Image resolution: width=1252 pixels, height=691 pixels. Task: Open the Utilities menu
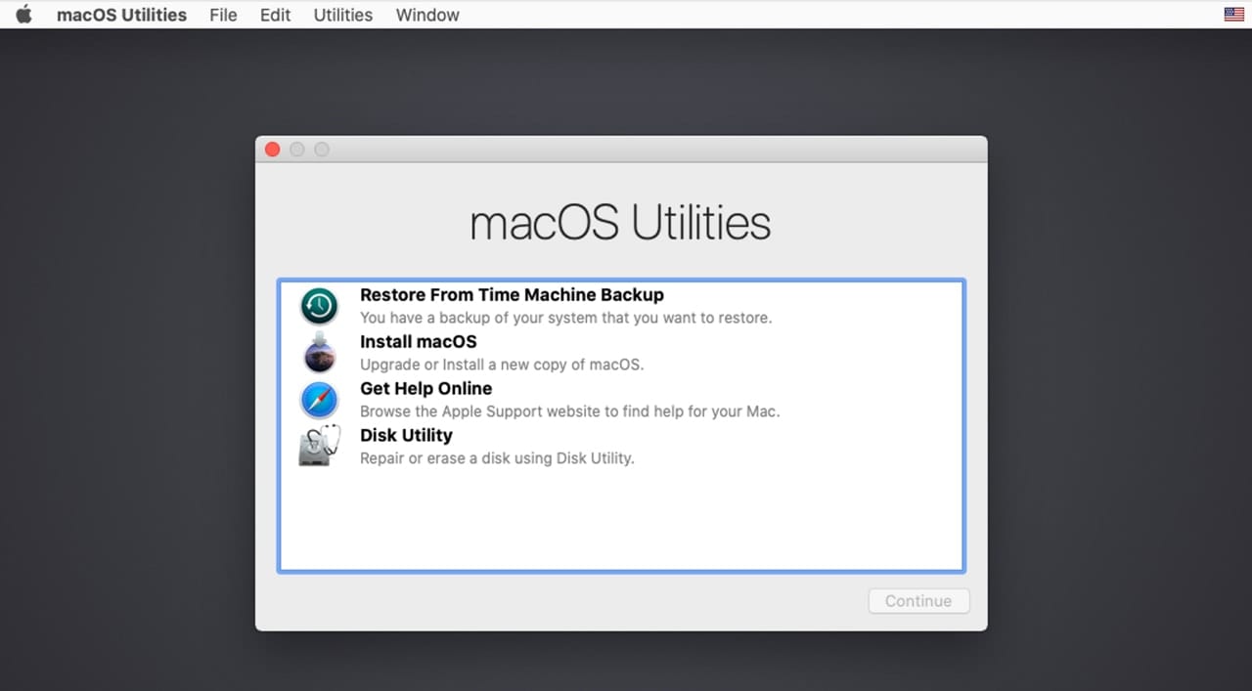(342, 15)
